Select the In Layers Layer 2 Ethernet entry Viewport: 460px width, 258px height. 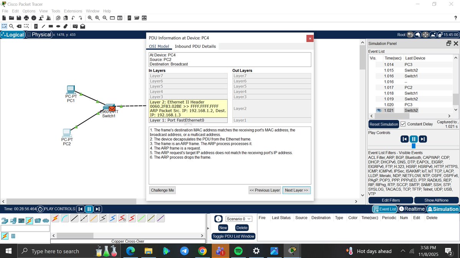tap(188, 109)
